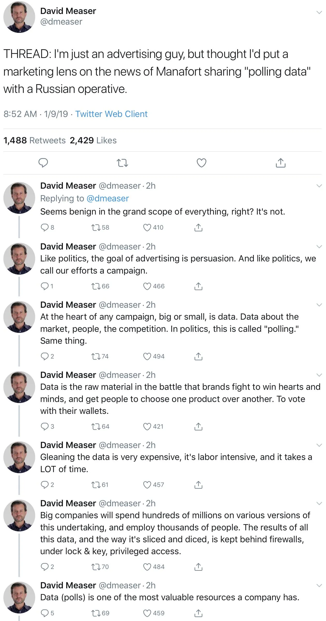This screenshot has height=621, width=326.
Task: Share the 'LOT of time' tweet
Action: coord(198,485)
